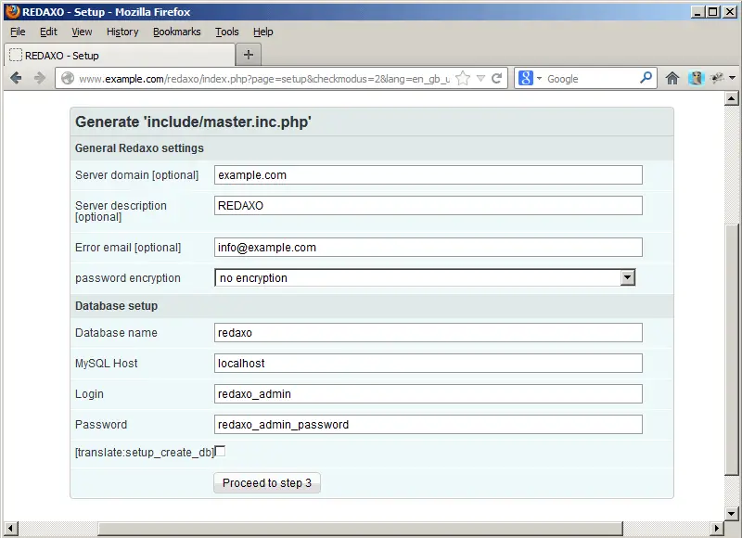Click the 'Database setup' heading
Screen dimensions: 742x538
click(117, 306)
